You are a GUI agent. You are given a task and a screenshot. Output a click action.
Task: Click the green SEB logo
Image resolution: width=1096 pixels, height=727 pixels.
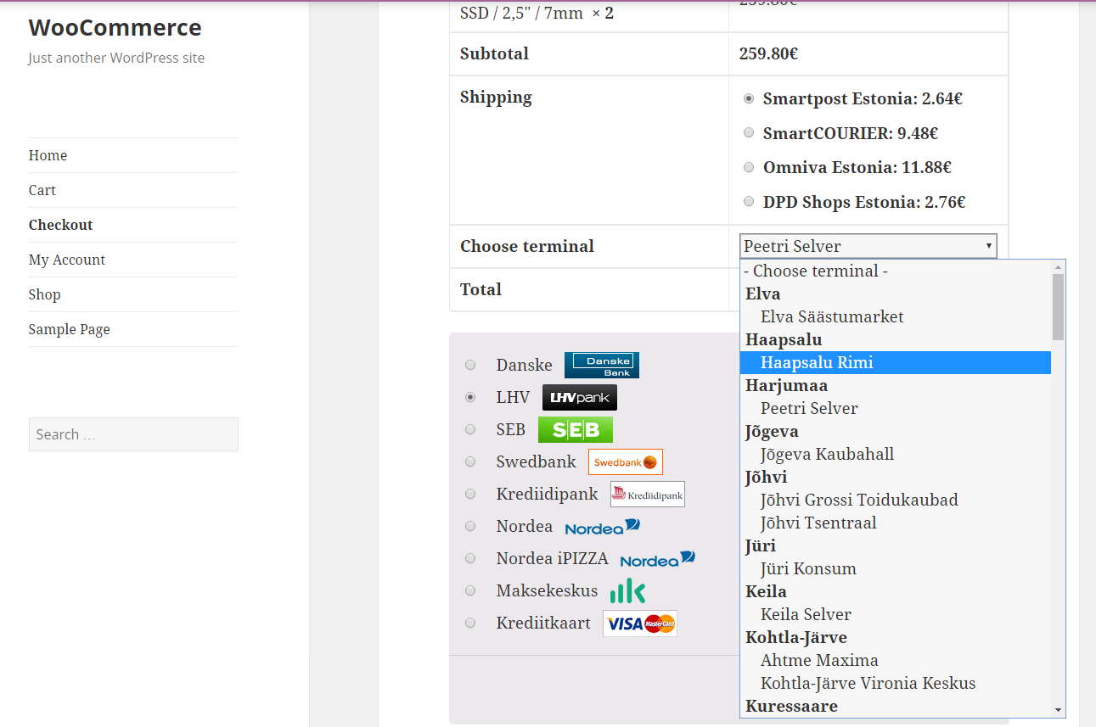coord(576,429)
